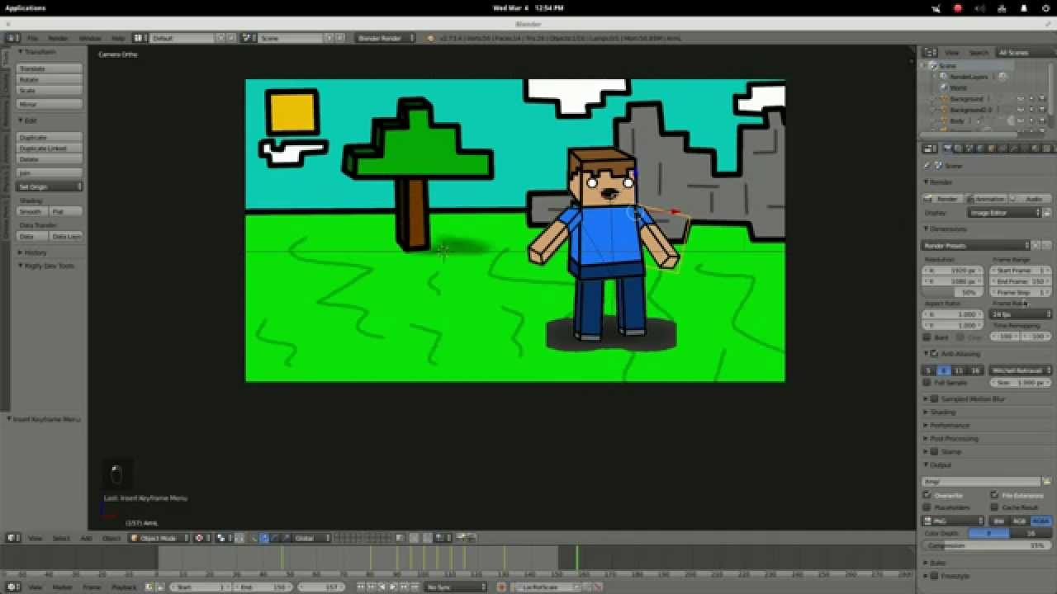Click the red record indicator in top bar
The height and width of the screenshot is (594, 1057).
click(958, 7)
